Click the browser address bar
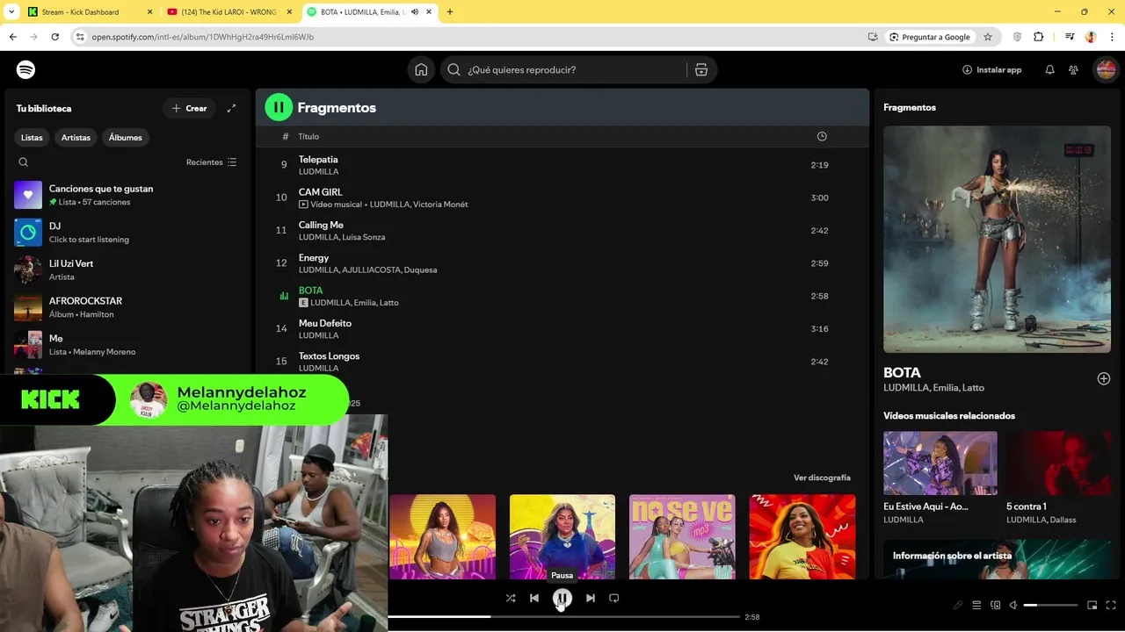The height and width of the screenshot is (632, 1125). (x=475, y=37)
